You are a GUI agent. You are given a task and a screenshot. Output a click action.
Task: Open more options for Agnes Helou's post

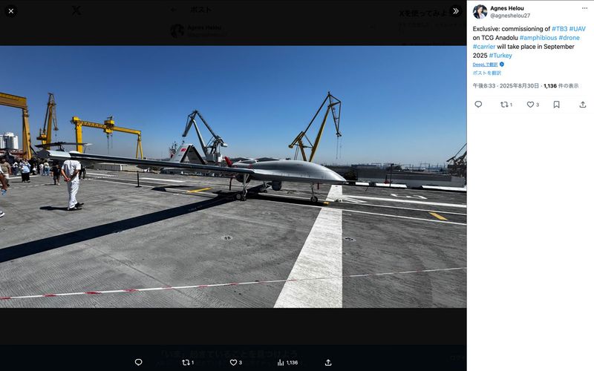[584, 8]
